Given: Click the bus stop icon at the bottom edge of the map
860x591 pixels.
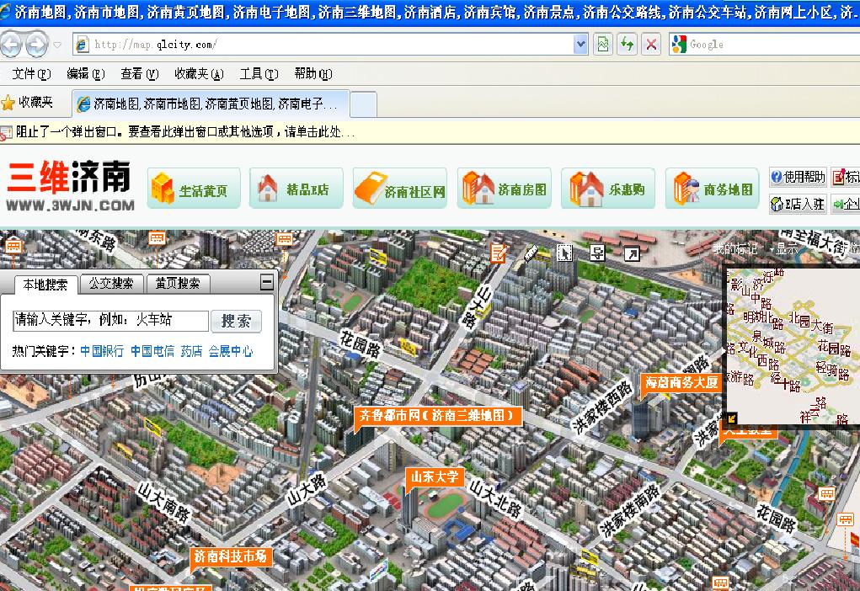Looking at the screenshot, I should click(721, 583).
